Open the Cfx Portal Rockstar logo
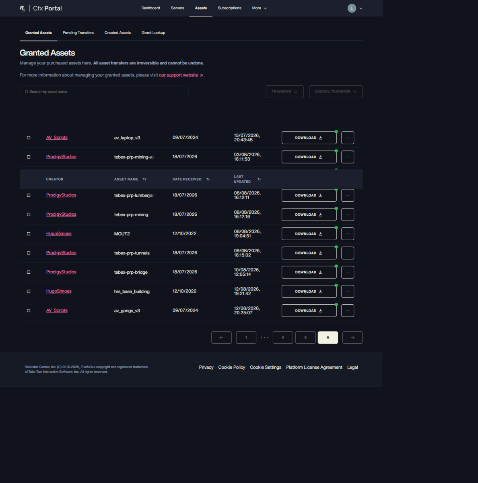The height and width of the screenshot is (483, 478). 41,8
